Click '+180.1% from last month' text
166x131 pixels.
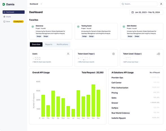41,62
